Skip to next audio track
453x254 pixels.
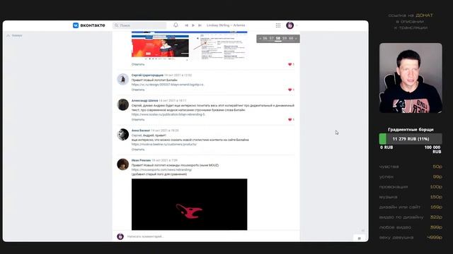pos(200,25)
